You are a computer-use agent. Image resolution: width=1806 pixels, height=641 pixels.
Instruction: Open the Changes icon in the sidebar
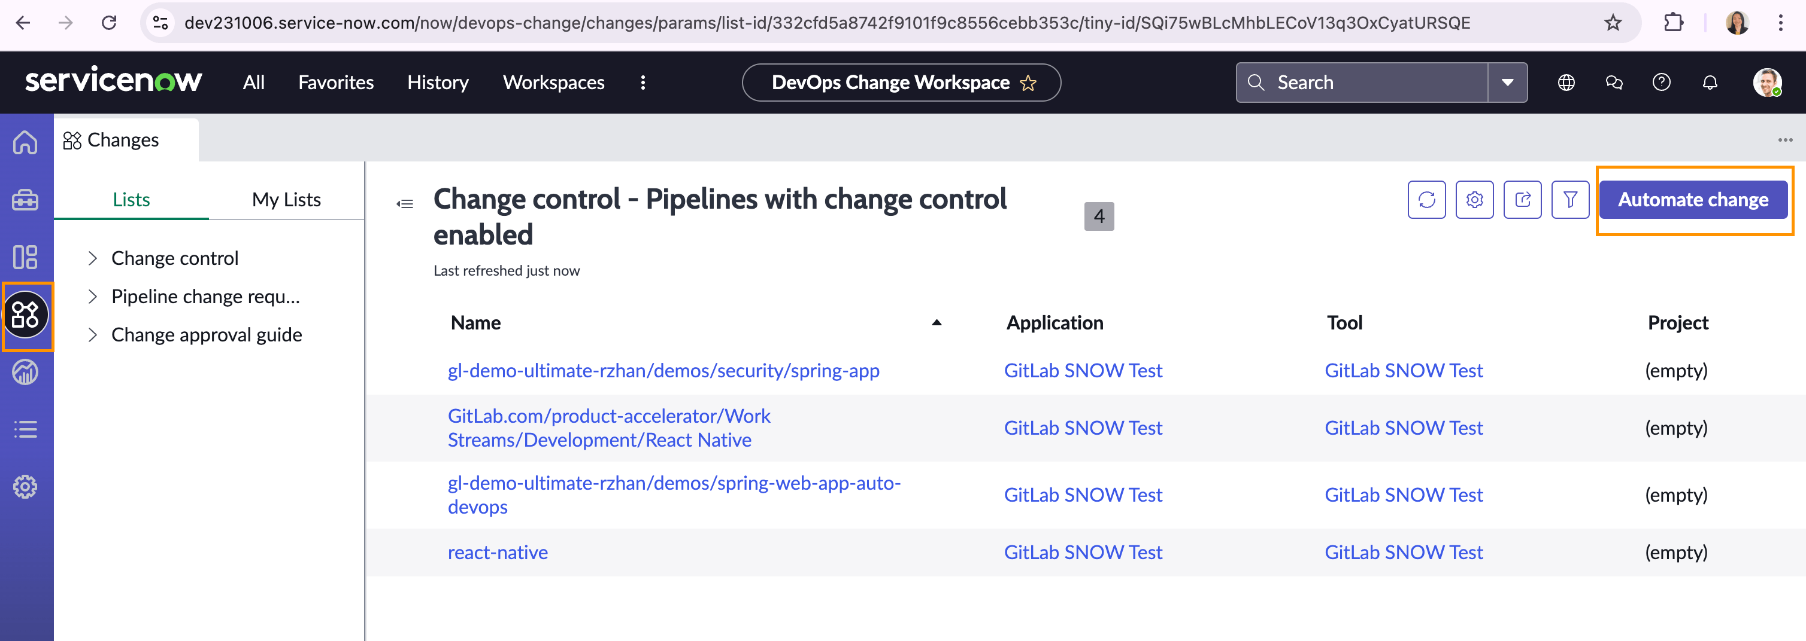[x=26, y=316]
